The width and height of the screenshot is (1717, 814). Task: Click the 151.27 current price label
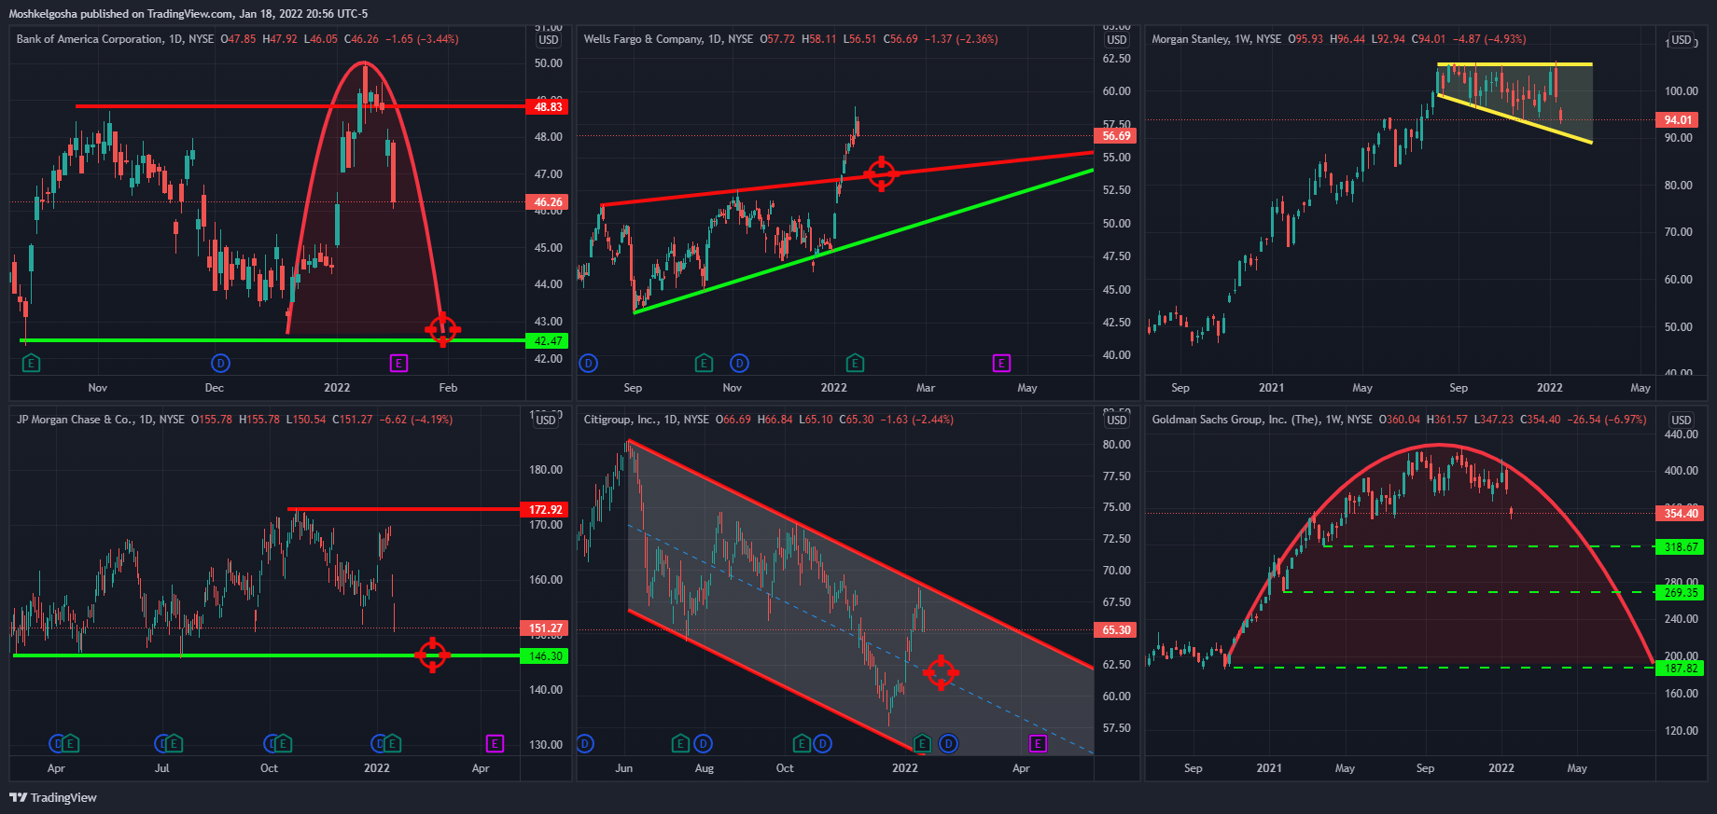545,628
